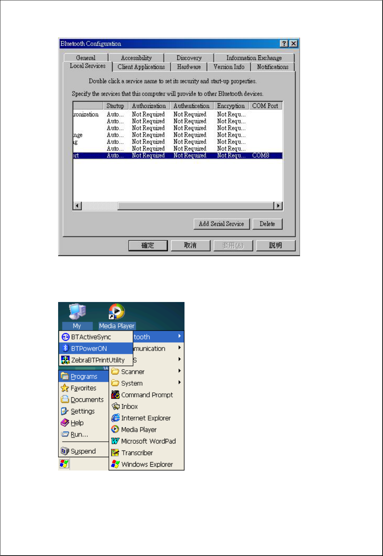Image resolution: width=383 pixels, height=556 pixels.
Task: Switch to the Hardware tab
Action: [x=189, y=67]
